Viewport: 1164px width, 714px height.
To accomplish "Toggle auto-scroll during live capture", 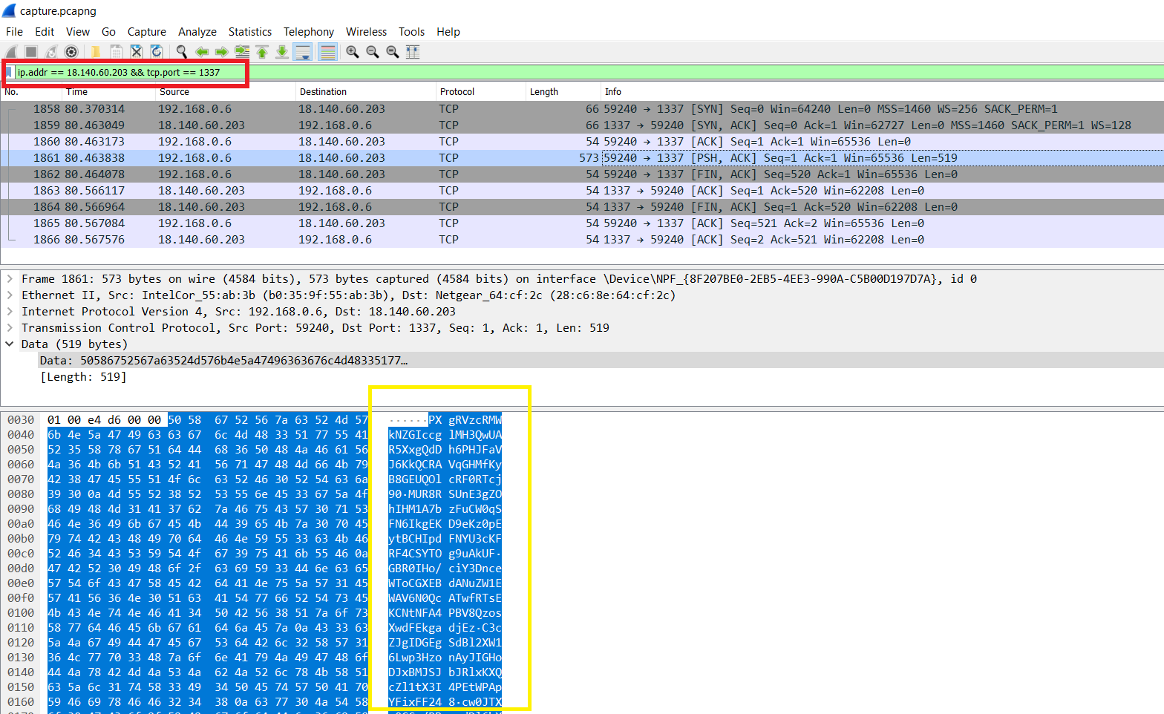I will [302, 52].
